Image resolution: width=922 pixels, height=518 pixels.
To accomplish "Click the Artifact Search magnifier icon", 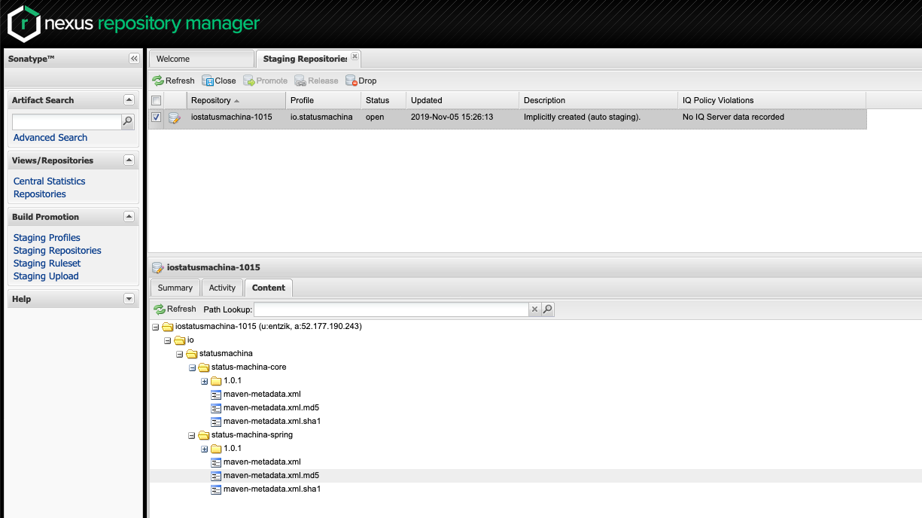I will (x=128, y=121).
